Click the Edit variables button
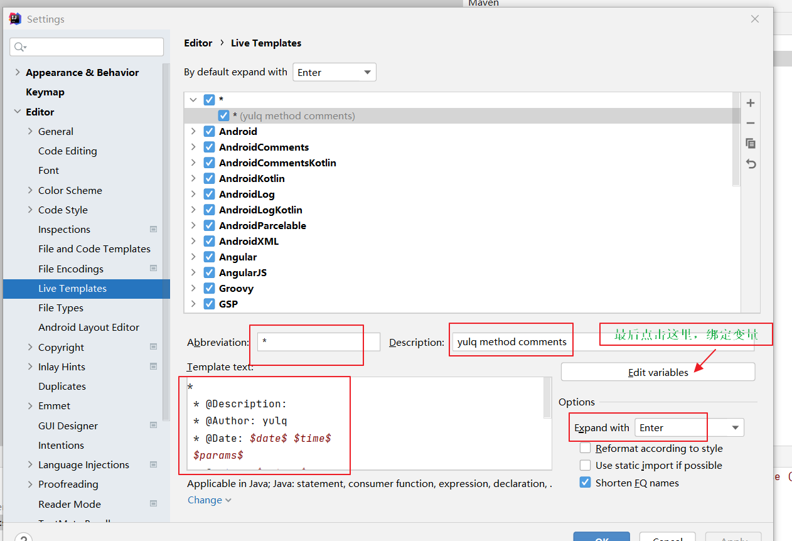Image resolution: width=792 pixels, height=541 pixels. [658, 372]
